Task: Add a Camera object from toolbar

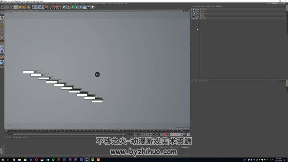Action: click(x=89, y=7)
